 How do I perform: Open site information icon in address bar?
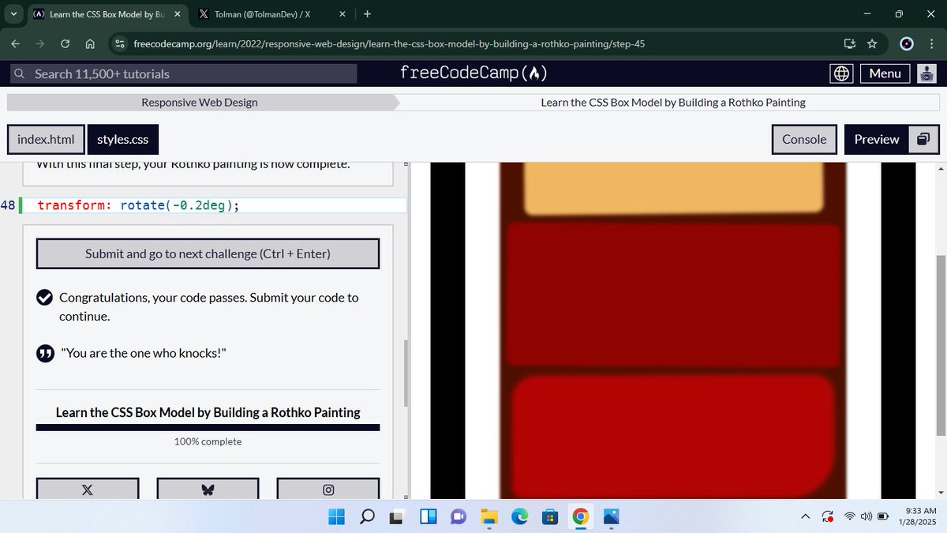pos(119,43)
